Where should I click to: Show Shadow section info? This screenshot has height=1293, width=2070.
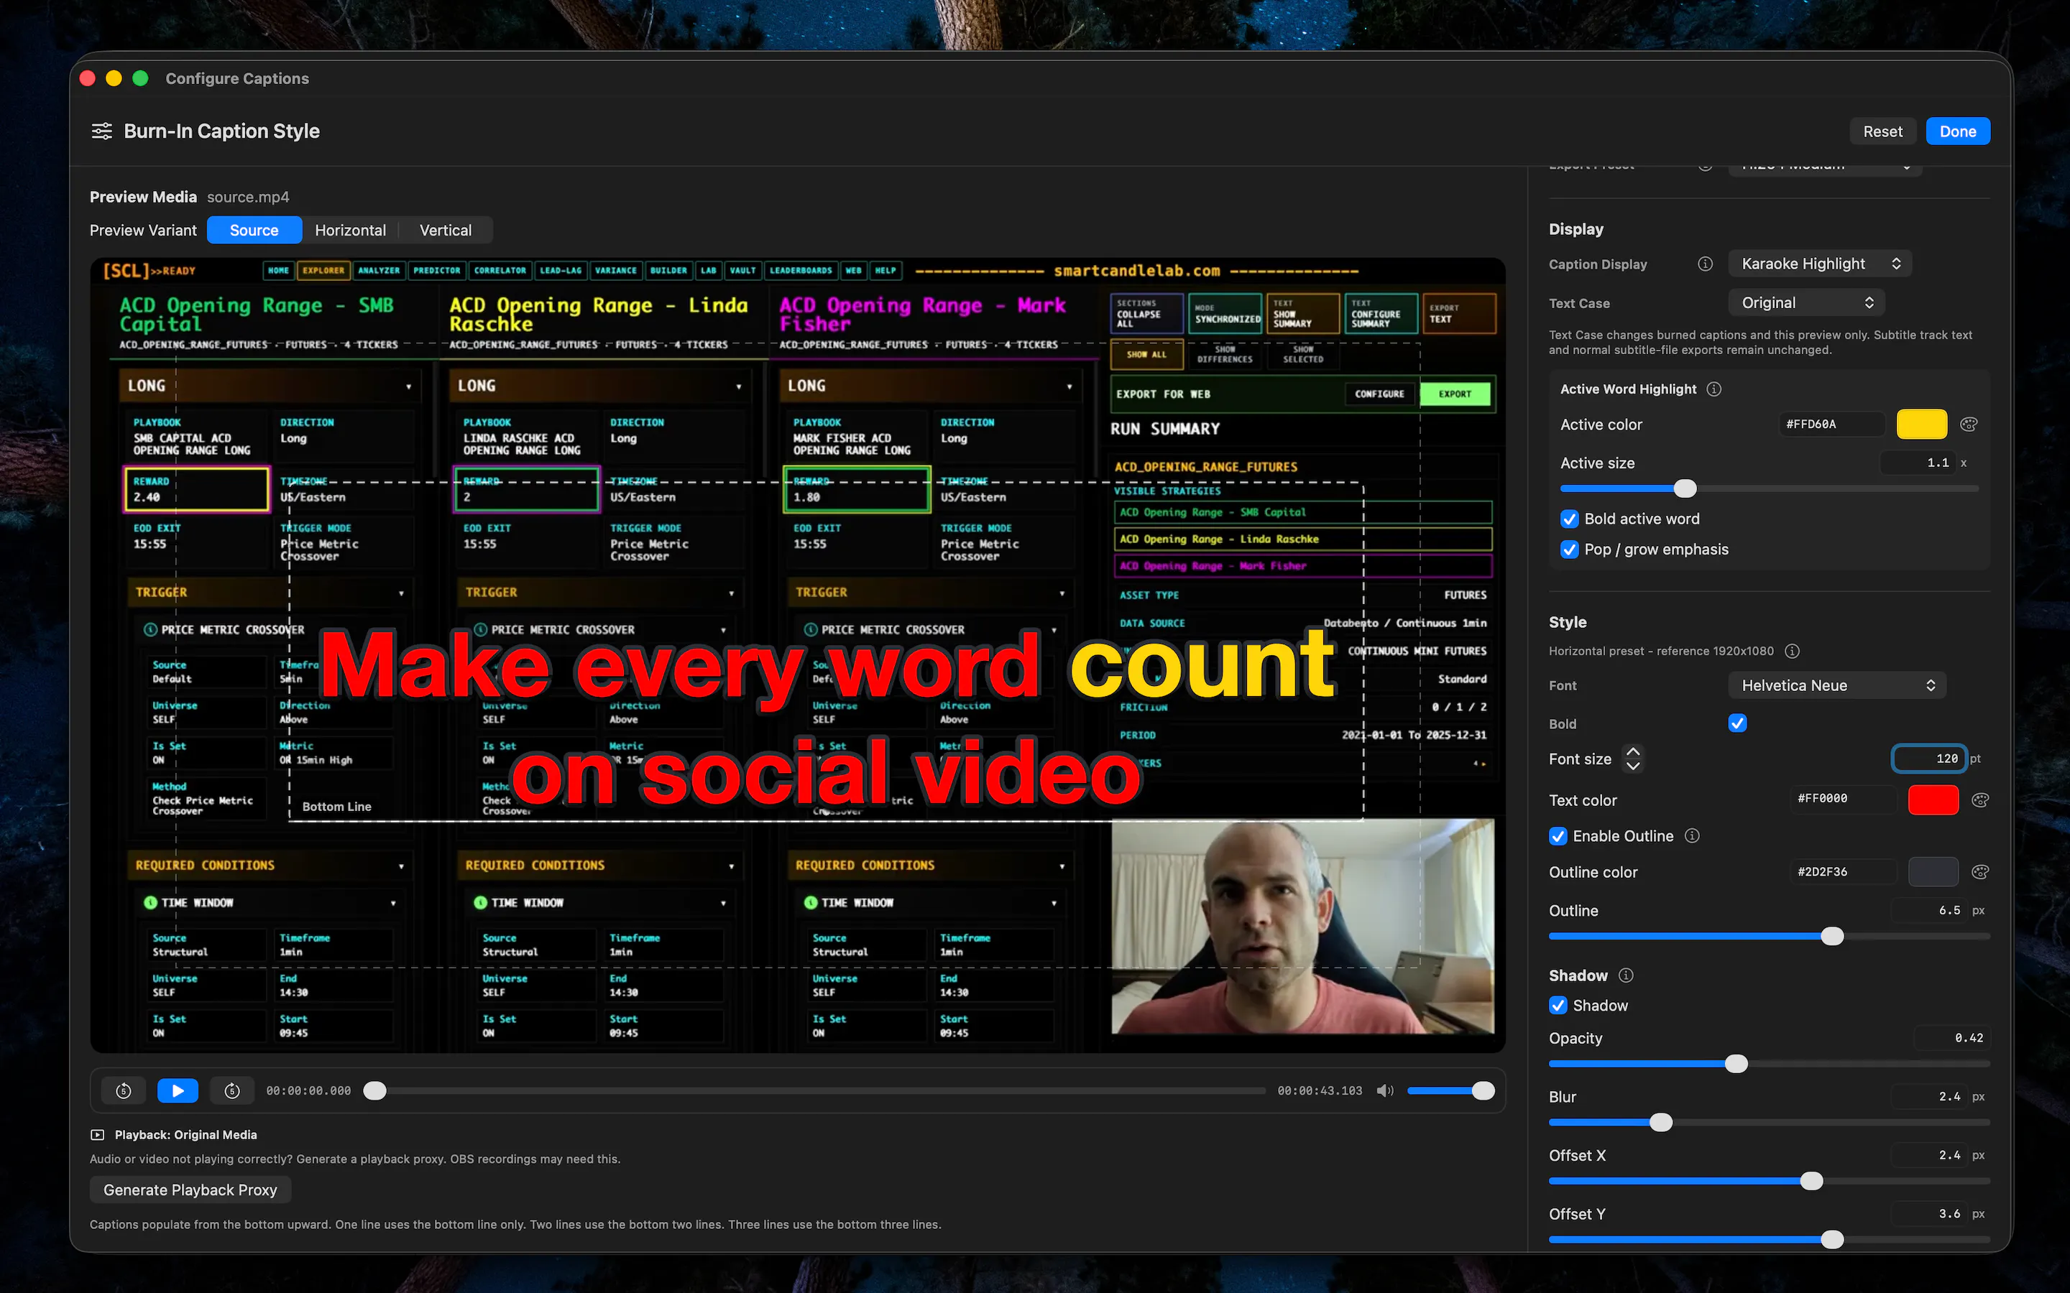pyautogui.click(x=1626, y=975)
